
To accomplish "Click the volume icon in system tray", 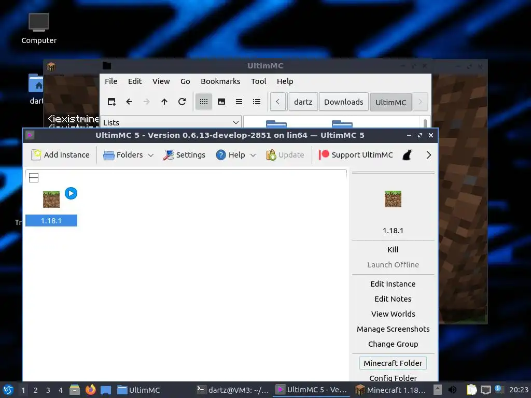I will coord(452,390).
